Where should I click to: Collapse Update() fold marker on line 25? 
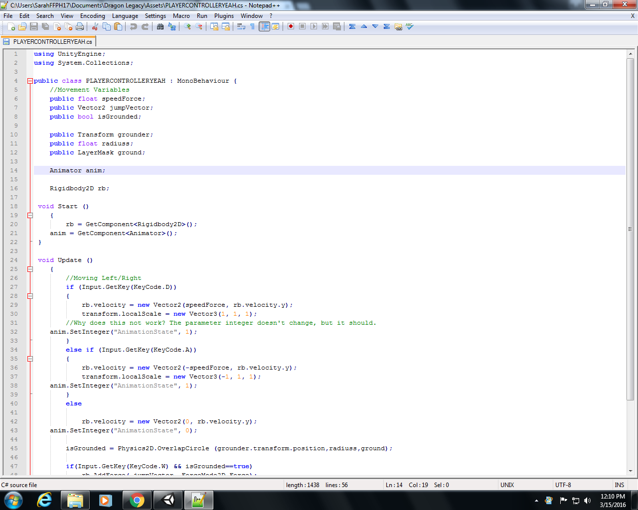click(30, 269)
